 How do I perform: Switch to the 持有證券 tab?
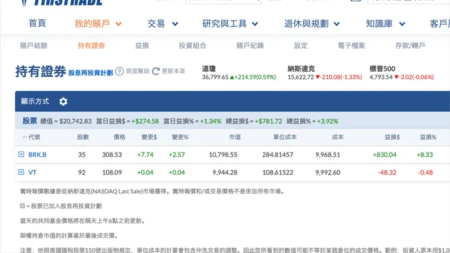pos(91,46)
